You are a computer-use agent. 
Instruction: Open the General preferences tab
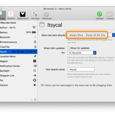pyautogui.click(x=11, y=16)
